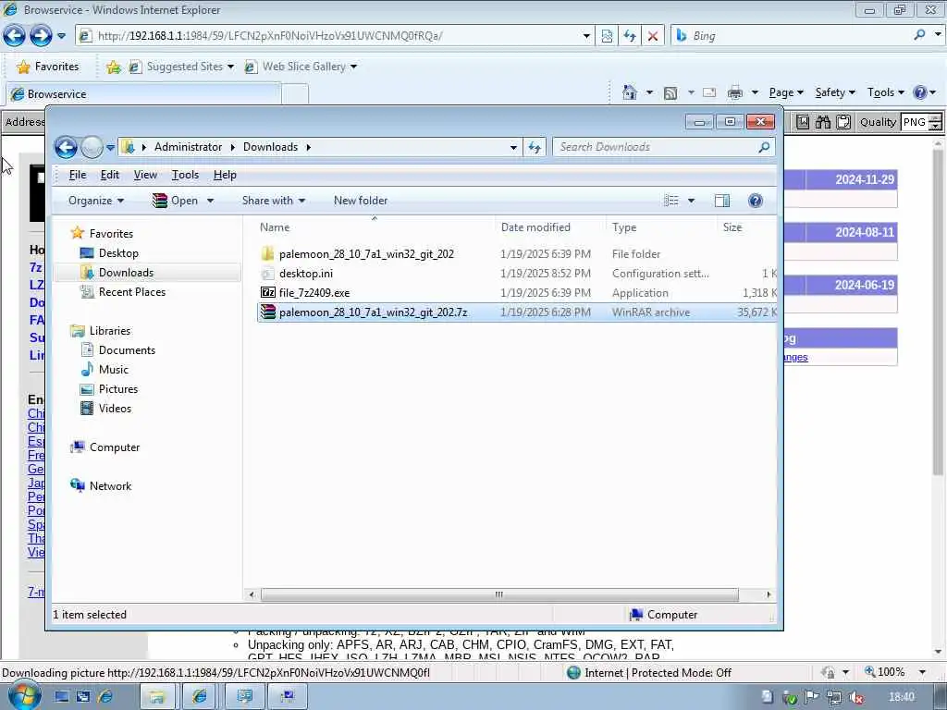Click the Windows Start orb
The height and width of the screenshot is (710, 947).
click(24, 696)
